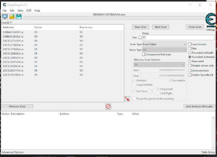Screen dimensions: 217x157
Task: Click the Fast Scan alignment number field
Action: click(x=152, y=91)
